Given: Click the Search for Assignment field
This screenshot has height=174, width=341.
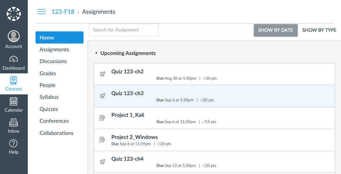Looking at the screenshot, I should click(123, 30).
